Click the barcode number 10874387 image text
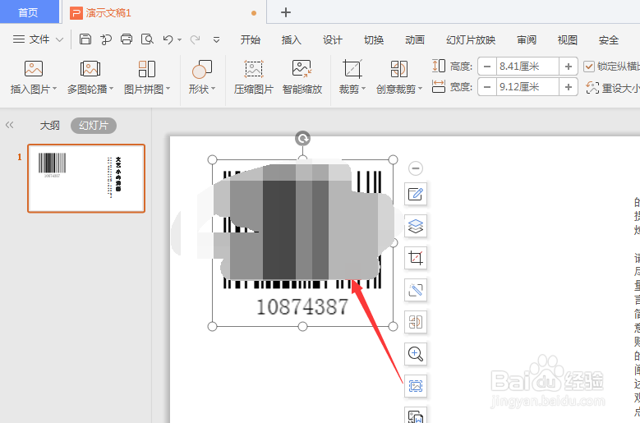640x423 pixels. click(x=302, y=306)
